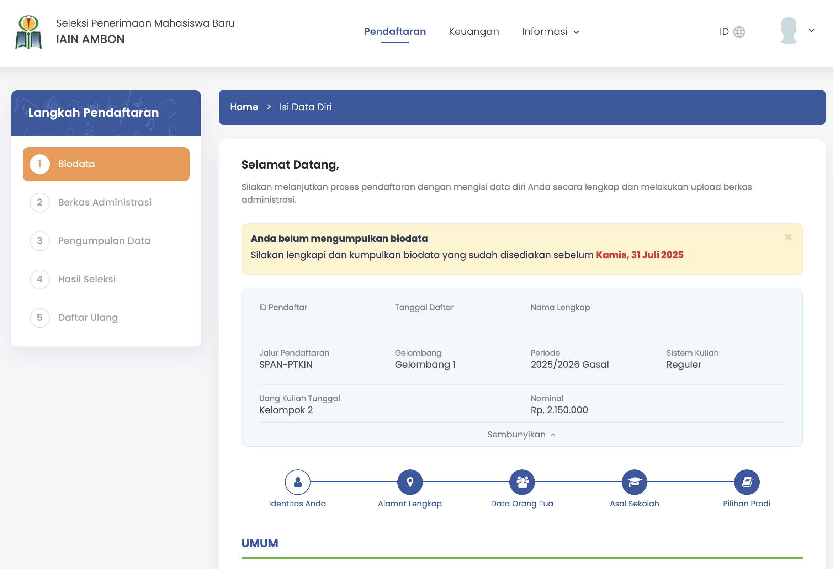Select the Data Orang Tua family icon
This screenshot has width=833, height=569.
(x=522, y=482)
